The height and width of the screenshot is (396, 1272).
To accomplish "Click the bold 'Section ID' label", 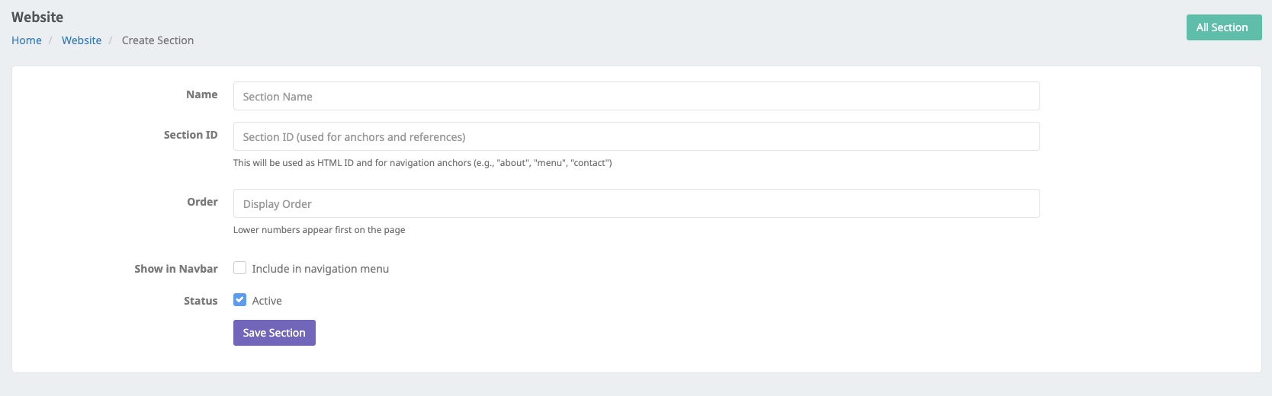I will (x=191, y=135).
